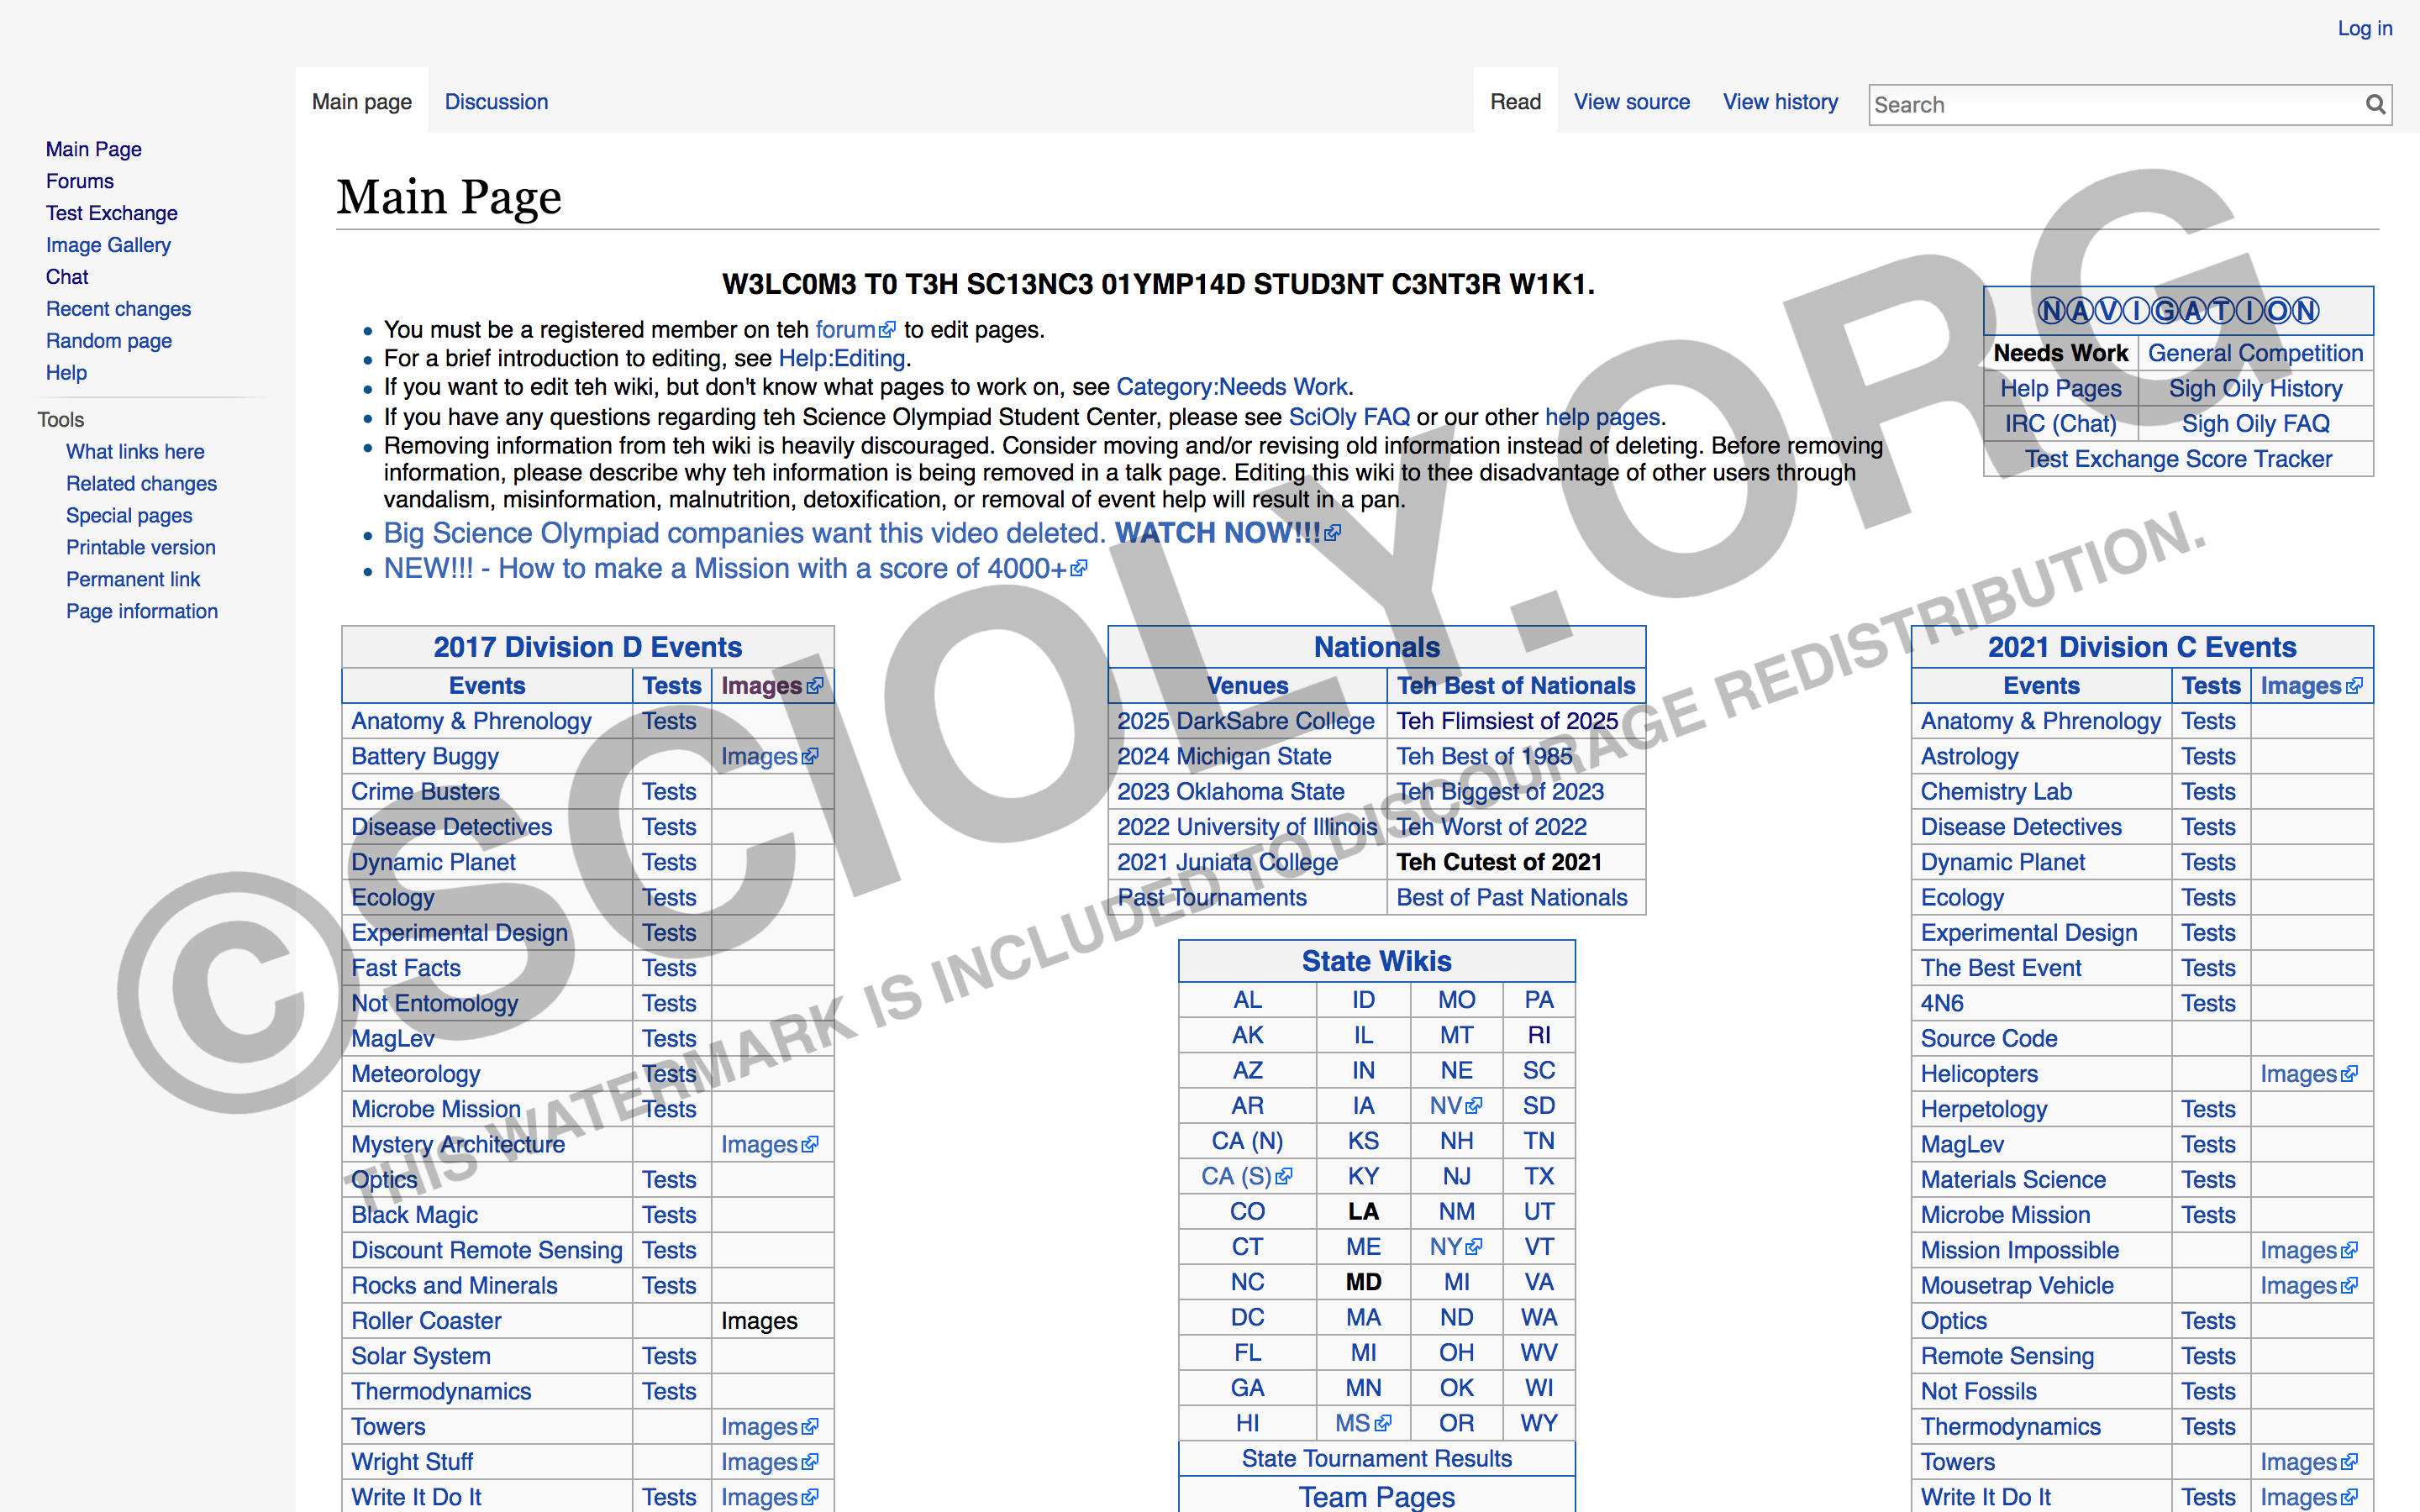Open Test Exchange in the sidebar
The image size is (2420, 1512).
[x=111, y=213]
